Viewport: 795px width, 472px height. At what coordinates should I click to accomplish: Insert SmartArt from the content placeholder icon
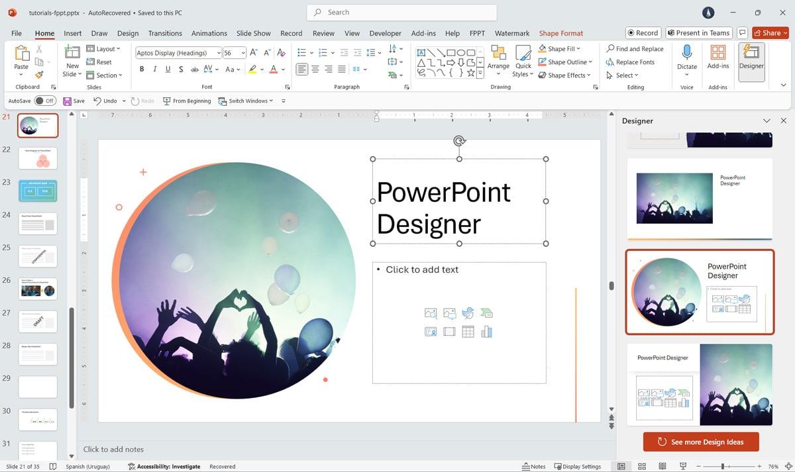(x=486, y=312)
